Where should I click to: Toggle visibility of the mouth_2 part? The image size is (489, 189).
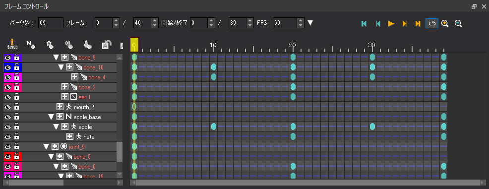[8, 107]
